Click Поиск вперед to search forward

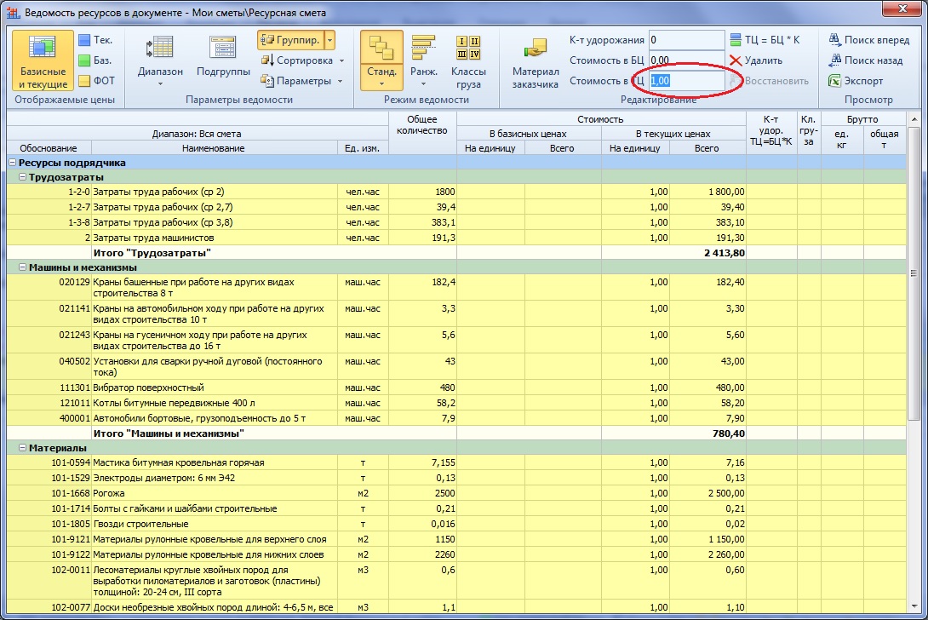pyautogui.click(x=868, y=40)
